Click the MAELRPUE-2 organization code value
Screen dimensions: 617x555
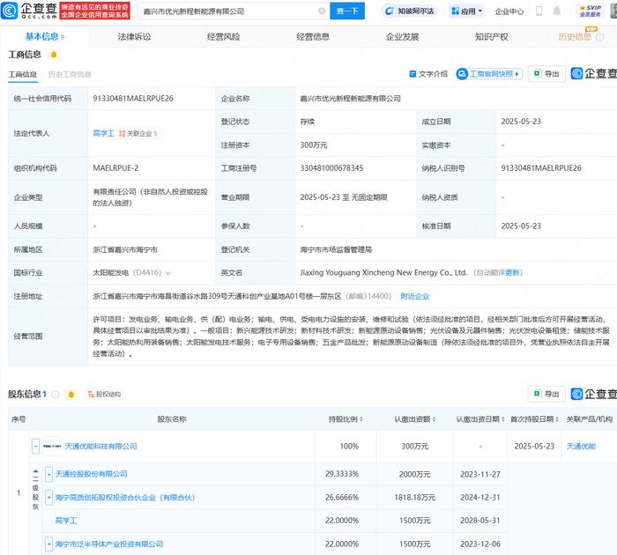[115, 168]
